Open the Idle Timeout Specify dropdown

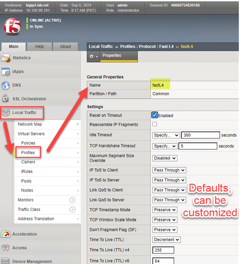tap(166, 135)
